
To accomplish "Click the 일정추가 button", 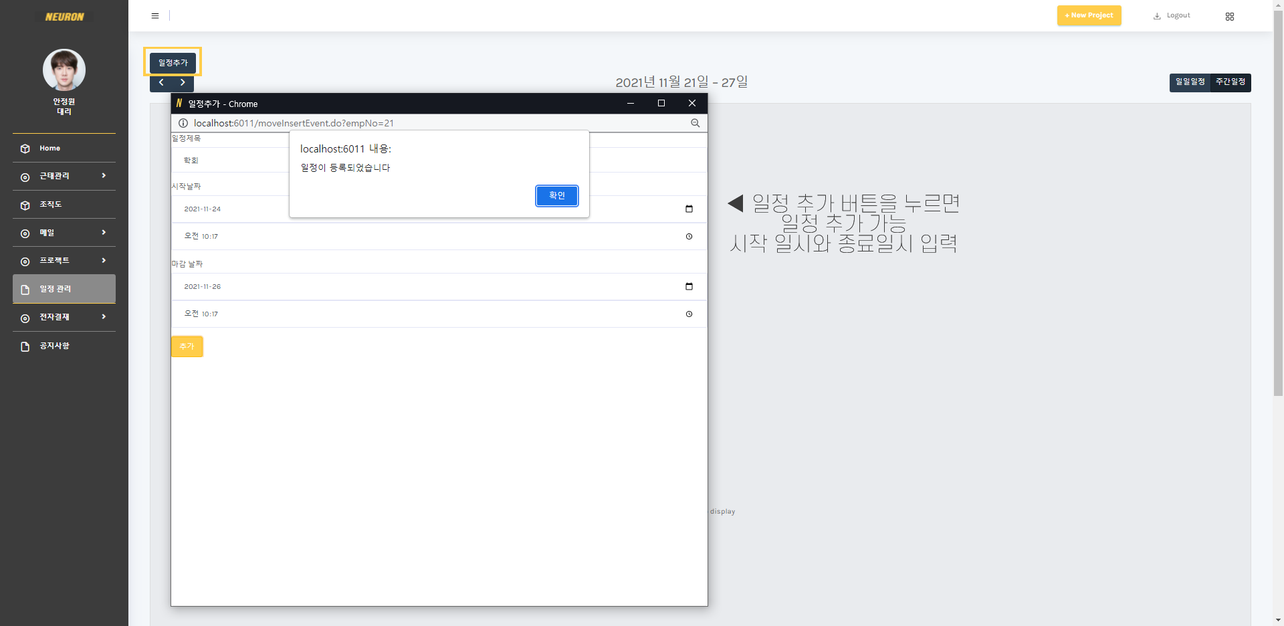I will point(173,63).
